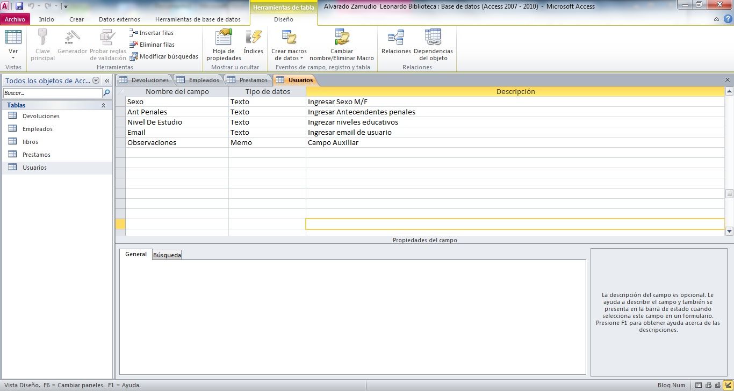Open the Access help question mark

click(728, 19)
